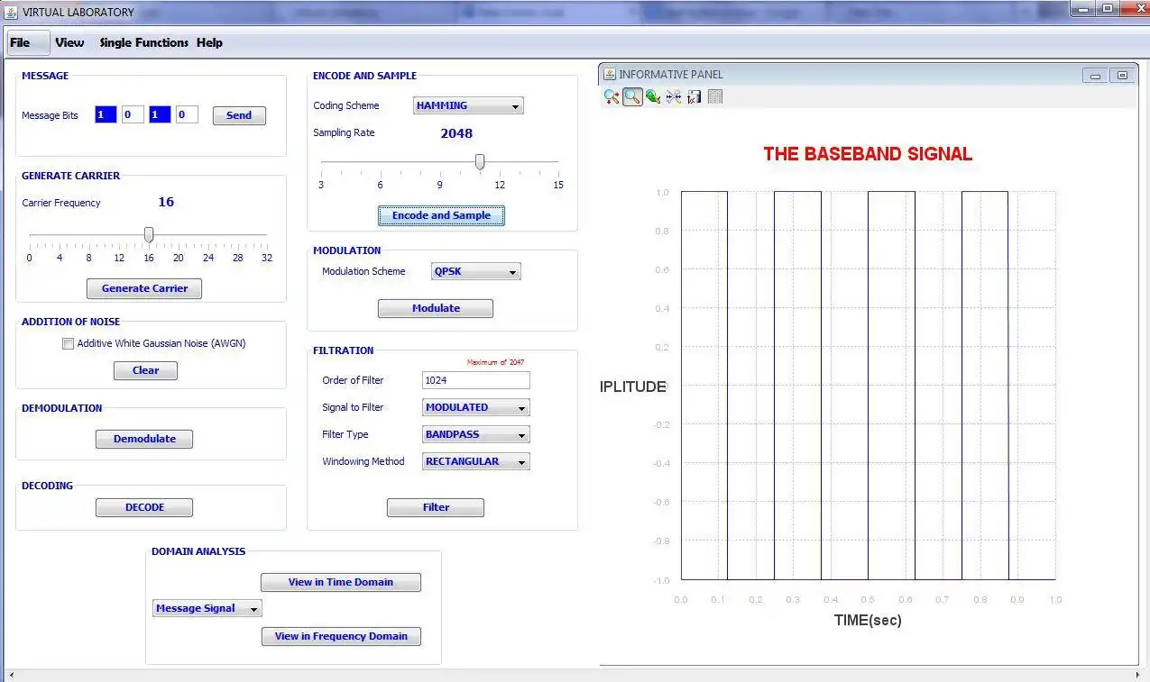Enable Additive White Gaussian Noise (AWGN)
Screen dimensions: 1150x682
(68, 343)
